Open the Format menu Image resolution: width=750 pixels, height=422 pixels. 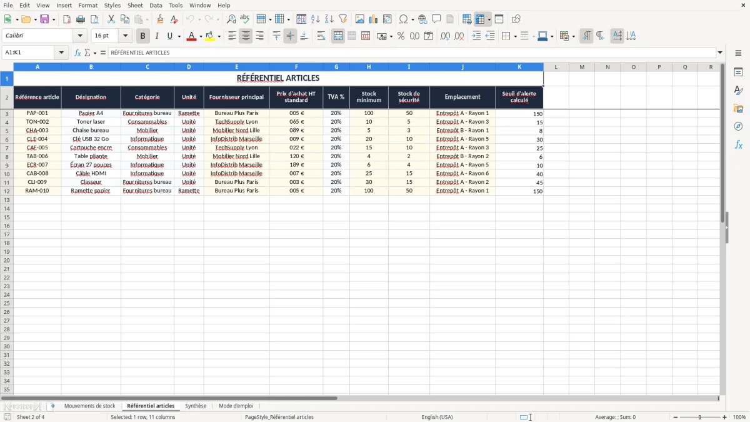(87, 5)
